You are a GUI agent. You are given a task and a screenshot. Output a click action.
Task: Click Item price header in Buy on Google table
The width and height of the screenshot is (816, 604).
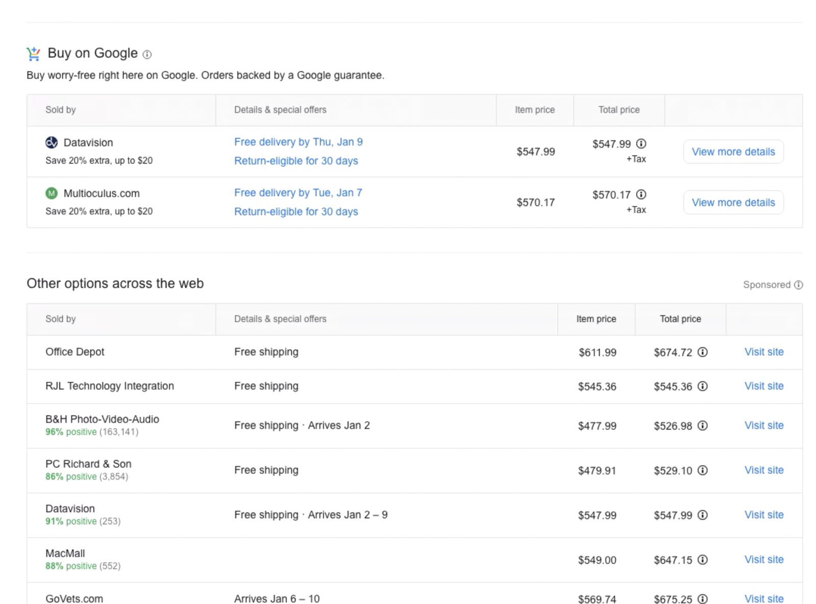click(534, 110)
